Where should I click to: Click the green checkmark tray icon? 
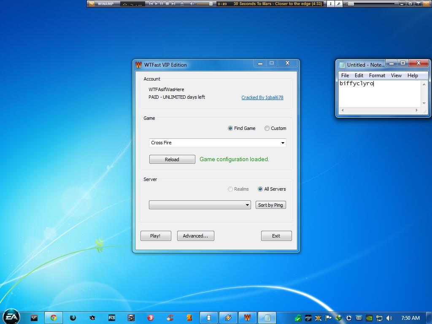(298, 319)
